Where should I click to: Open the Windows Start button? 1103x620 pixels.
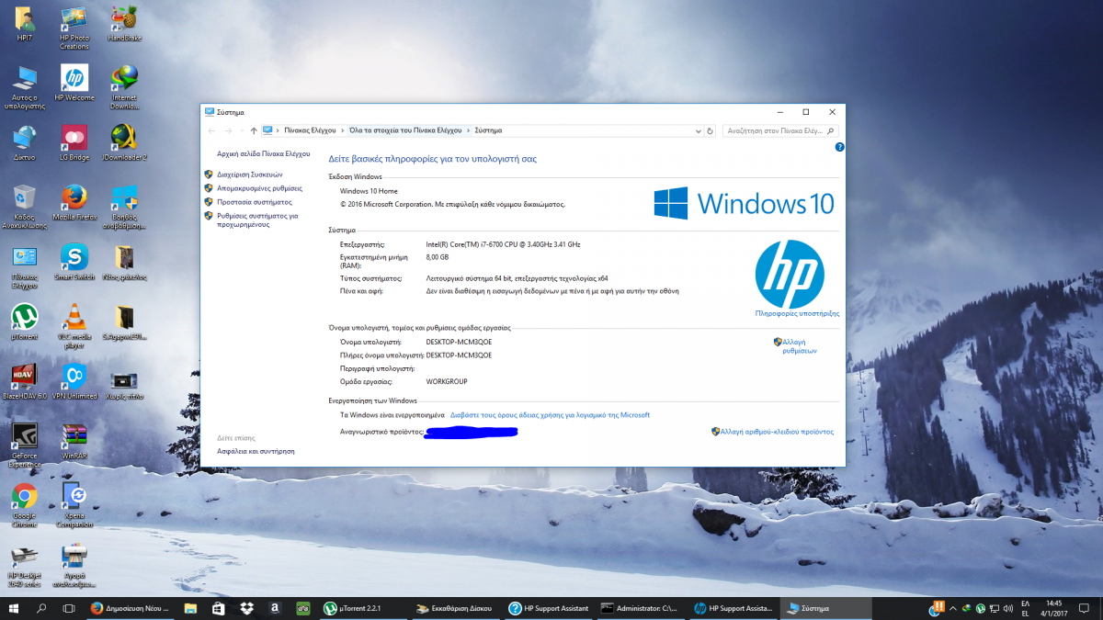click(14, 608)
